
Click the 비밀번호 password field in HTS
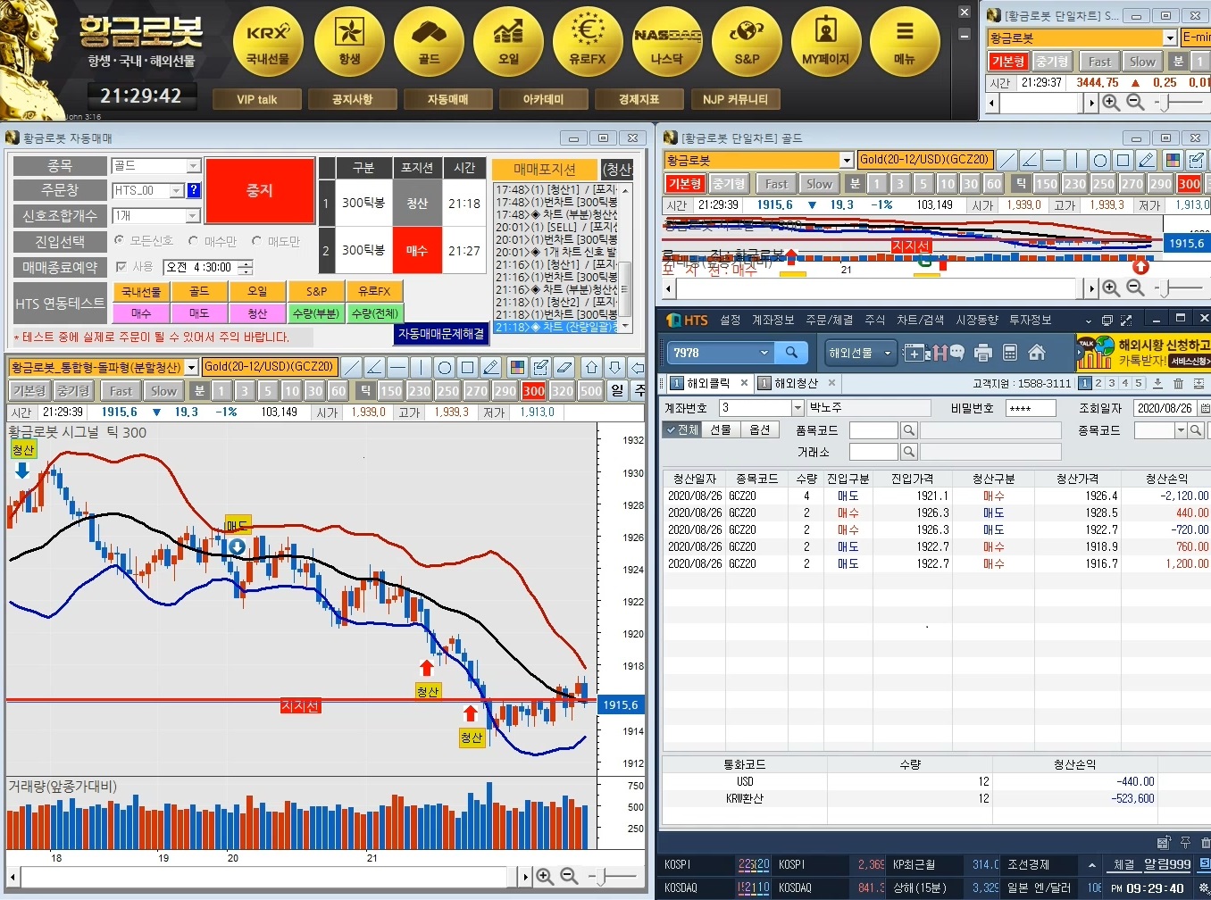tap(1031, 408)
